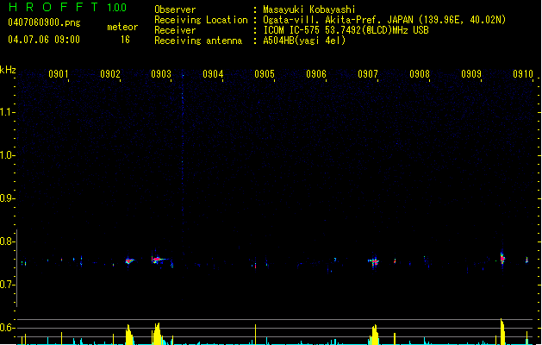The image size is (542, 345).
Task: Click the 1.1 kHz frequency label
Action: 6,112
